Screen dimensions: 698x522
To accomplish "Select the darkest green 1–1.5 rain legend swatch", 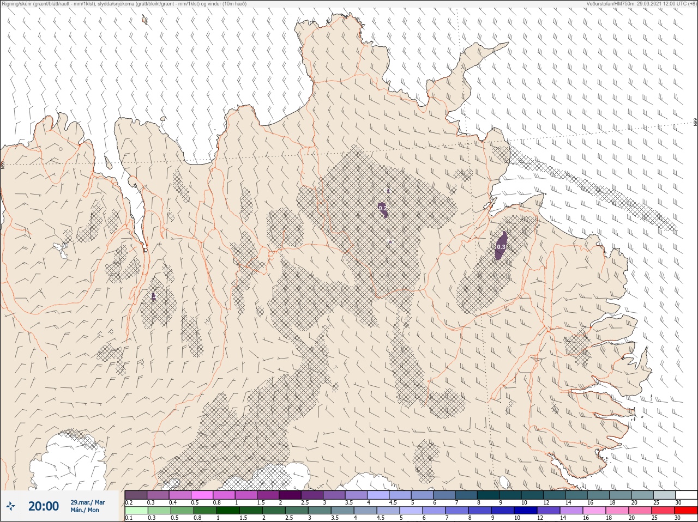I will coord(228,511).
